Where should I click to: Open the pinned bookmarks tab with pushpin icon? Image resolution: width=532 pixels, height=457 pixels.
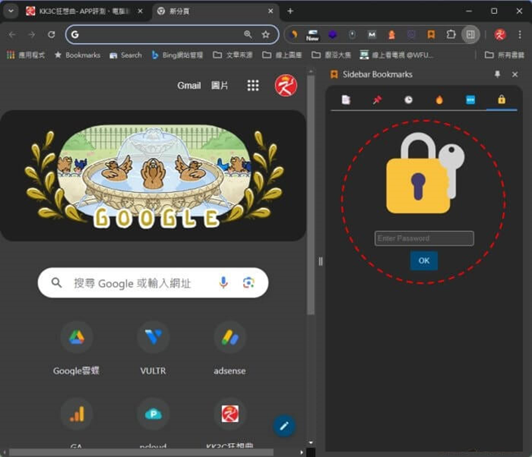click(377, 100)
